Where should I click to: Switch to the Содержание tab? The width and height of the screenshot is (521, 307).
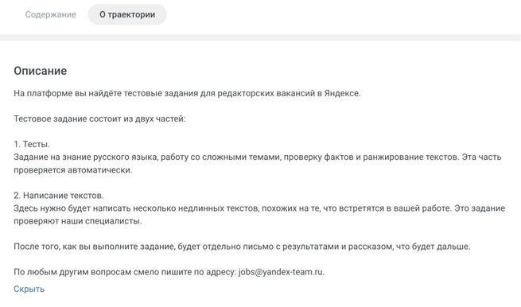tap(51, 14)
